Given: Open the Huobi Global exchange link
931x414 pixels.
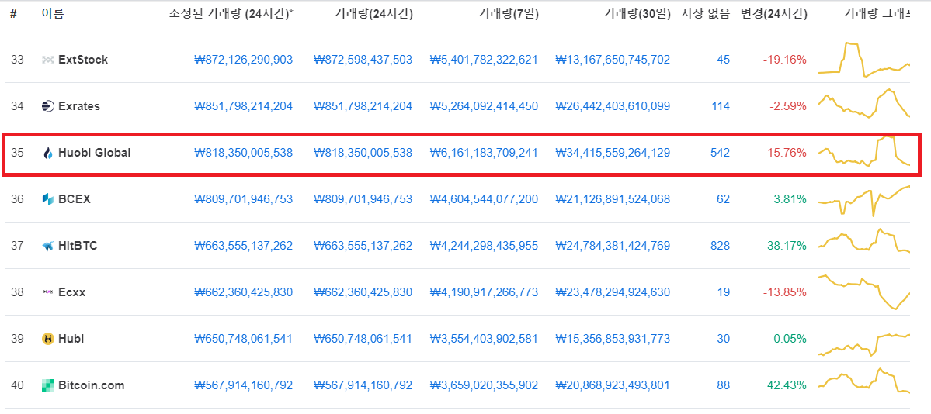Looking at the screenshot, I should (x=94, y=153).
